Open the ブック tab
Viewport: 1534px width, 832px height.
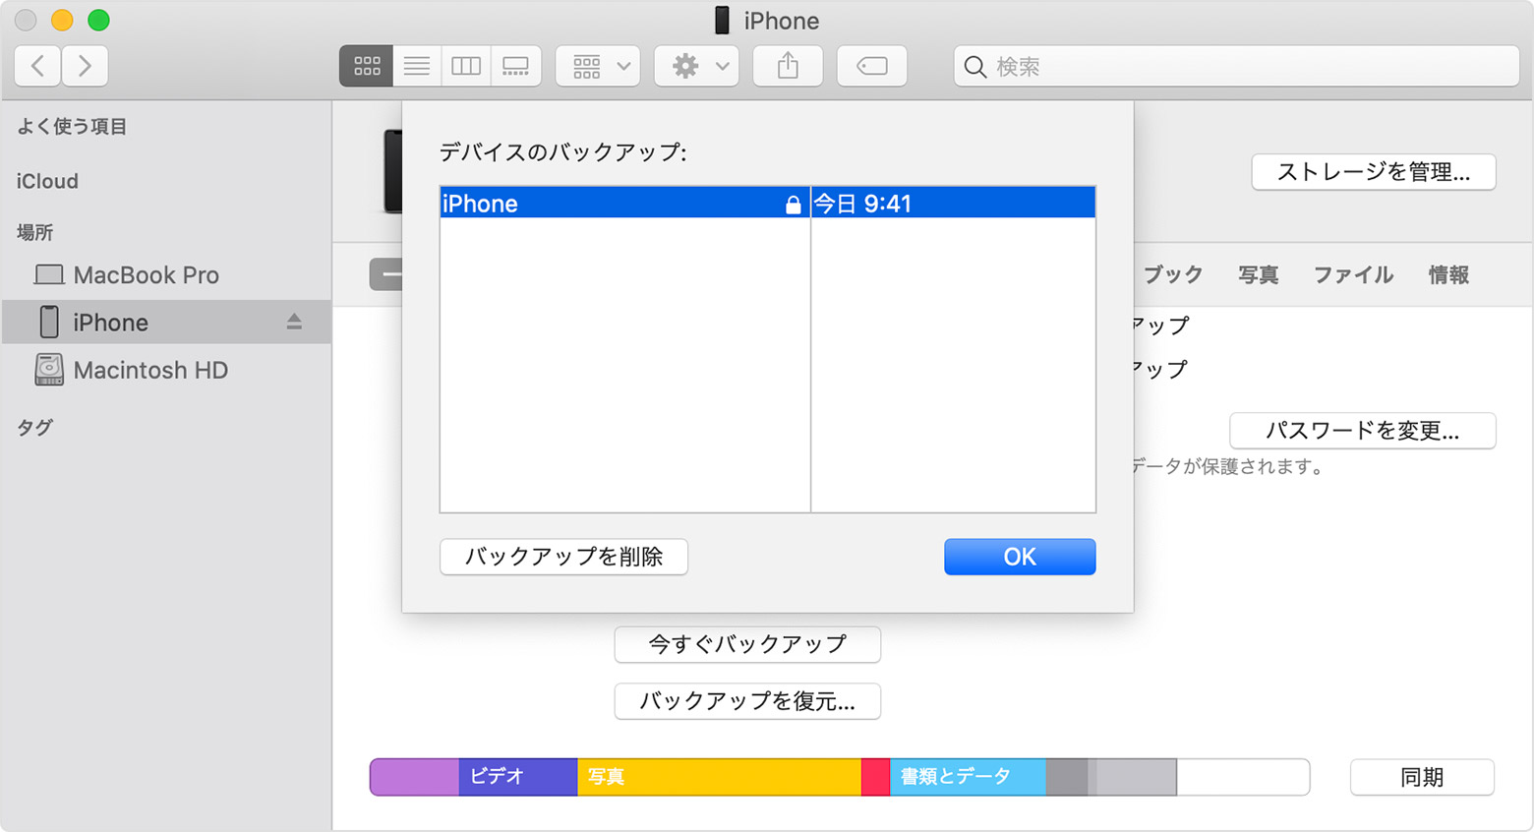[1172, 274]
